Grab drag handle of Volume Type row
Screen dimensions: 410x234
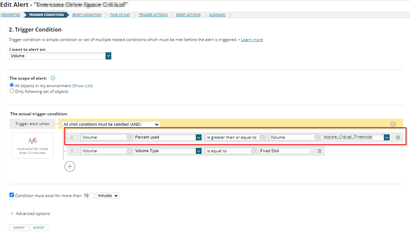coord(72,151)
